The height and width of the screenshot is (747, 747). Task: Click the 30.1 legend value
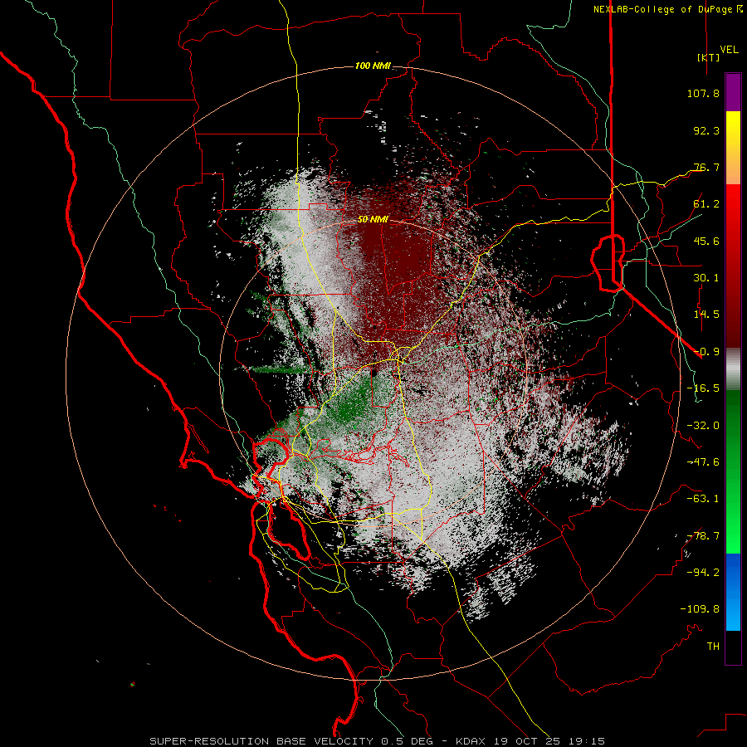pos(706,278)
